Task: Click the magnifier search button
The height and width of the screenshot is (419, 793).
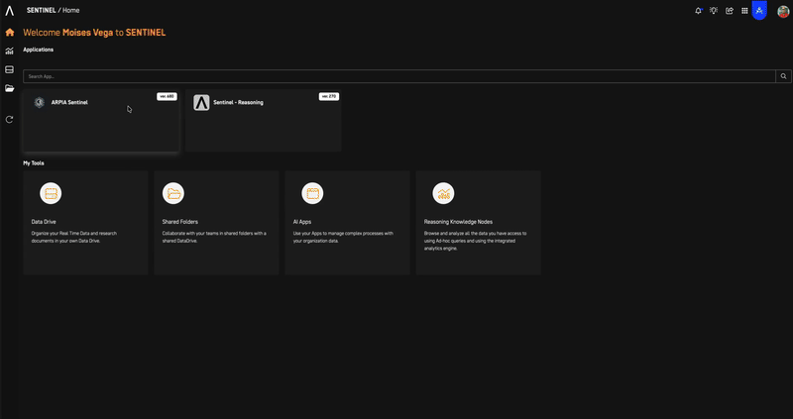Action: [783, 76]
